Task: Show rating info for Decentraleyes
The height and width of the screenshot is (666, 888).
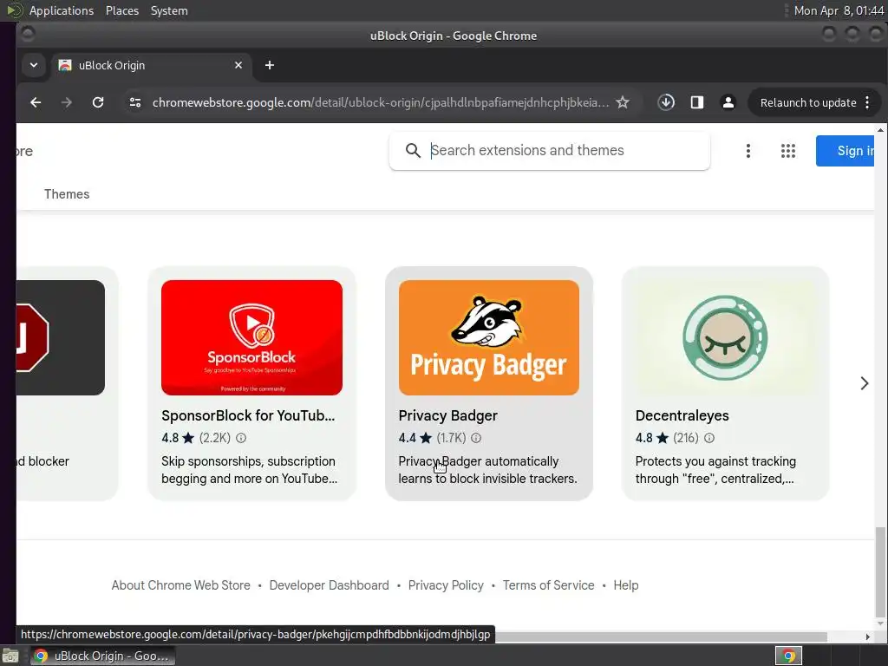Action: click(709, 438)
